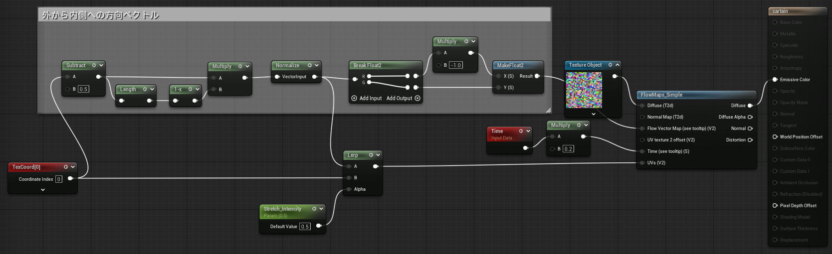Click the Normal Map (T2d) input pin
Screen dimensions: 832x254
tap(642, 117)
